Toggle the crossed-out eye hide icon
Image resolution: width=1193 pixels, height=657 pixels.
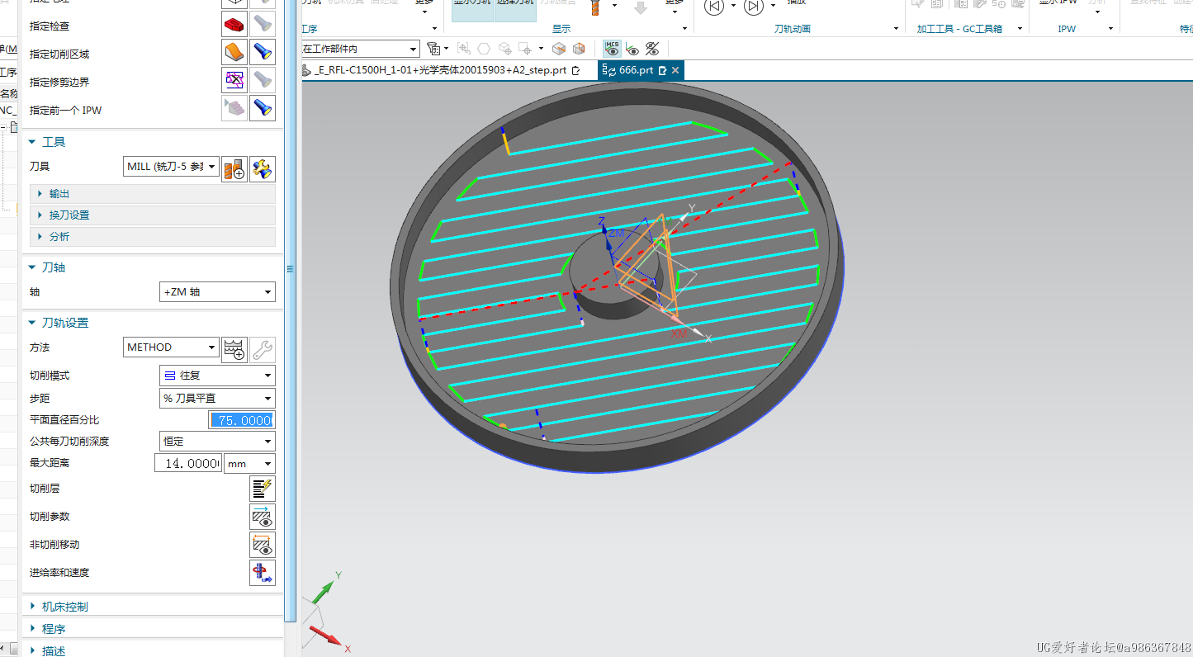(x=652, y=49)
